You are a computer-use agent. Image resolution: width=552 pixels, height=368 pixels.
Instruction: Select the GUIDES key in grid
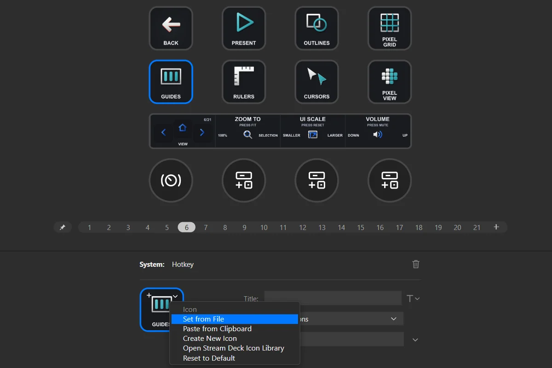(171, 82)
